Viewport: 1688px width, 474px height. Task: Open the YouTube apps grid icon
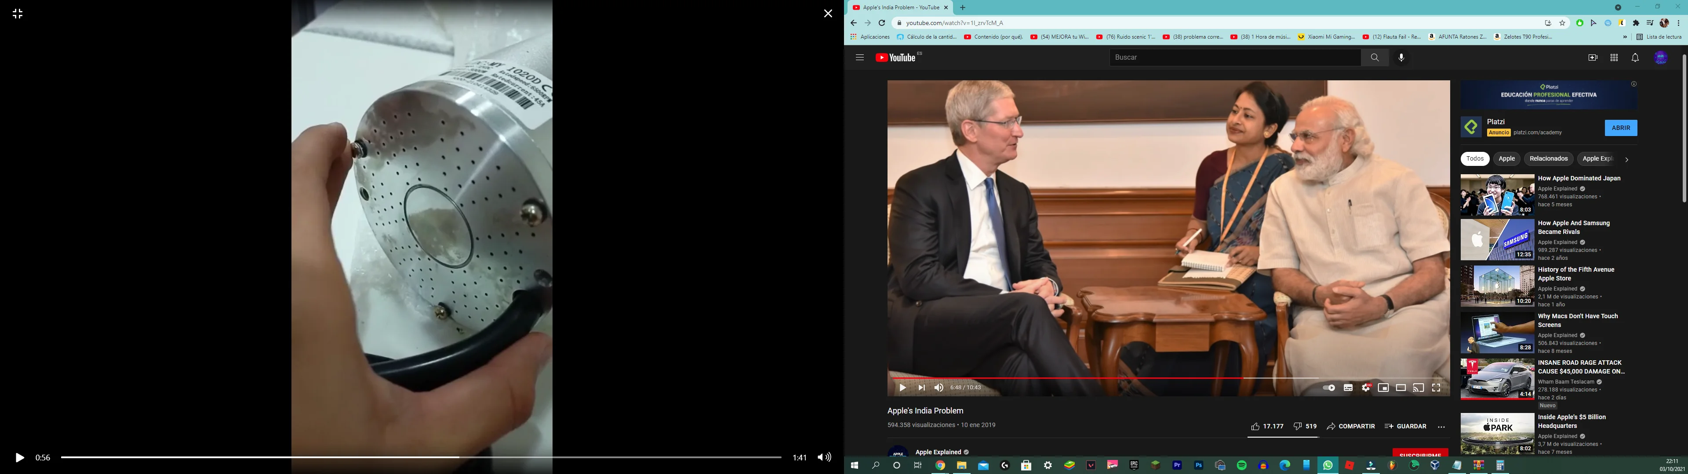pos(1614,57)
